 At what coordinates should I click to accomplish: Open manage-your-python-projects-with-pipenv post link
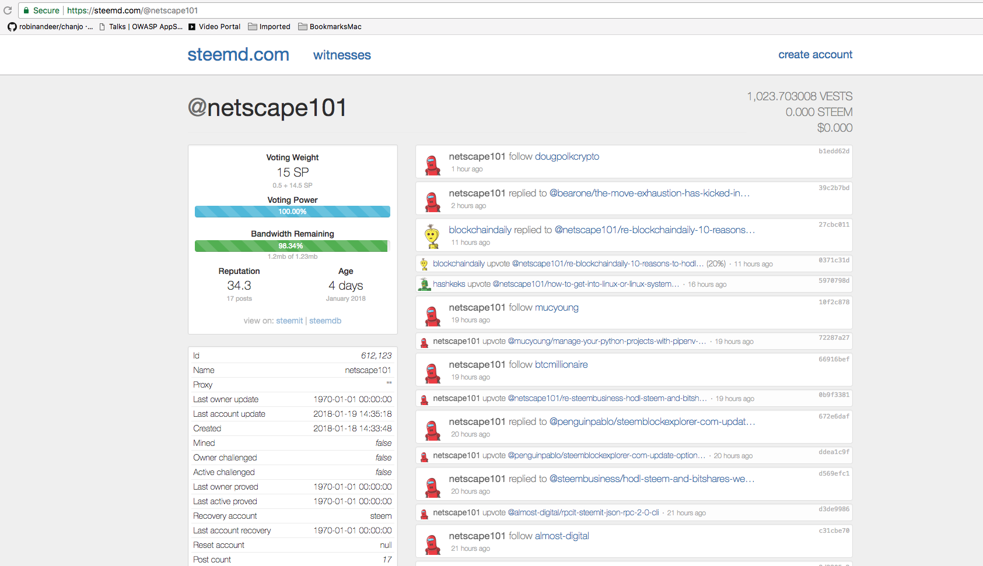[x=607, y=341]
